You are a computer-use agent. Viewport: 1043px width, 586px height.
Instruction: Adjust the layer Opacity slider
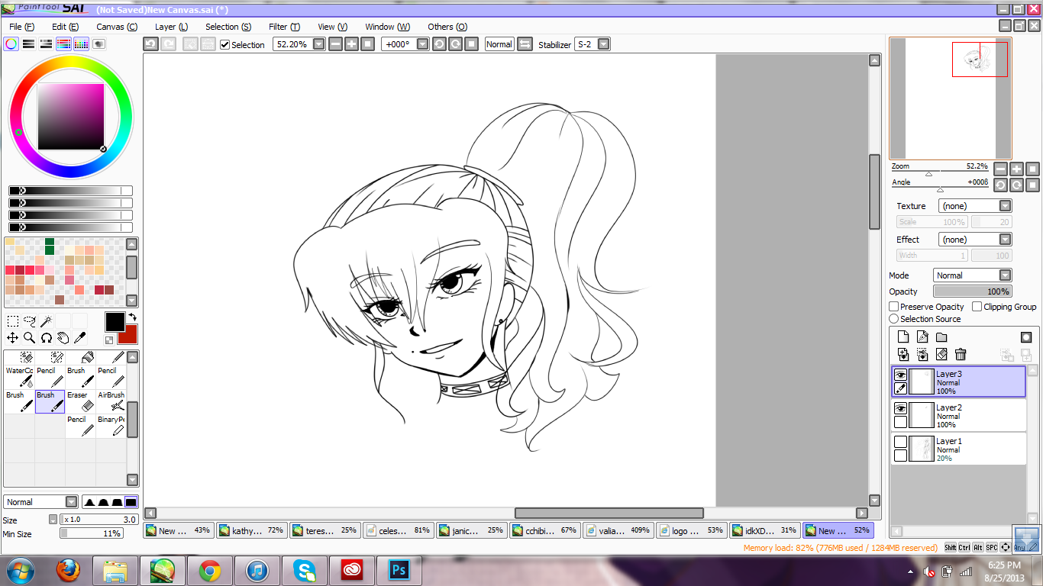coord(973,291)
